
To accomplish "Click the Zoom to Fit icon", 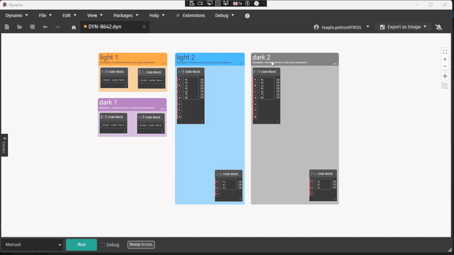I will point(445,52).
